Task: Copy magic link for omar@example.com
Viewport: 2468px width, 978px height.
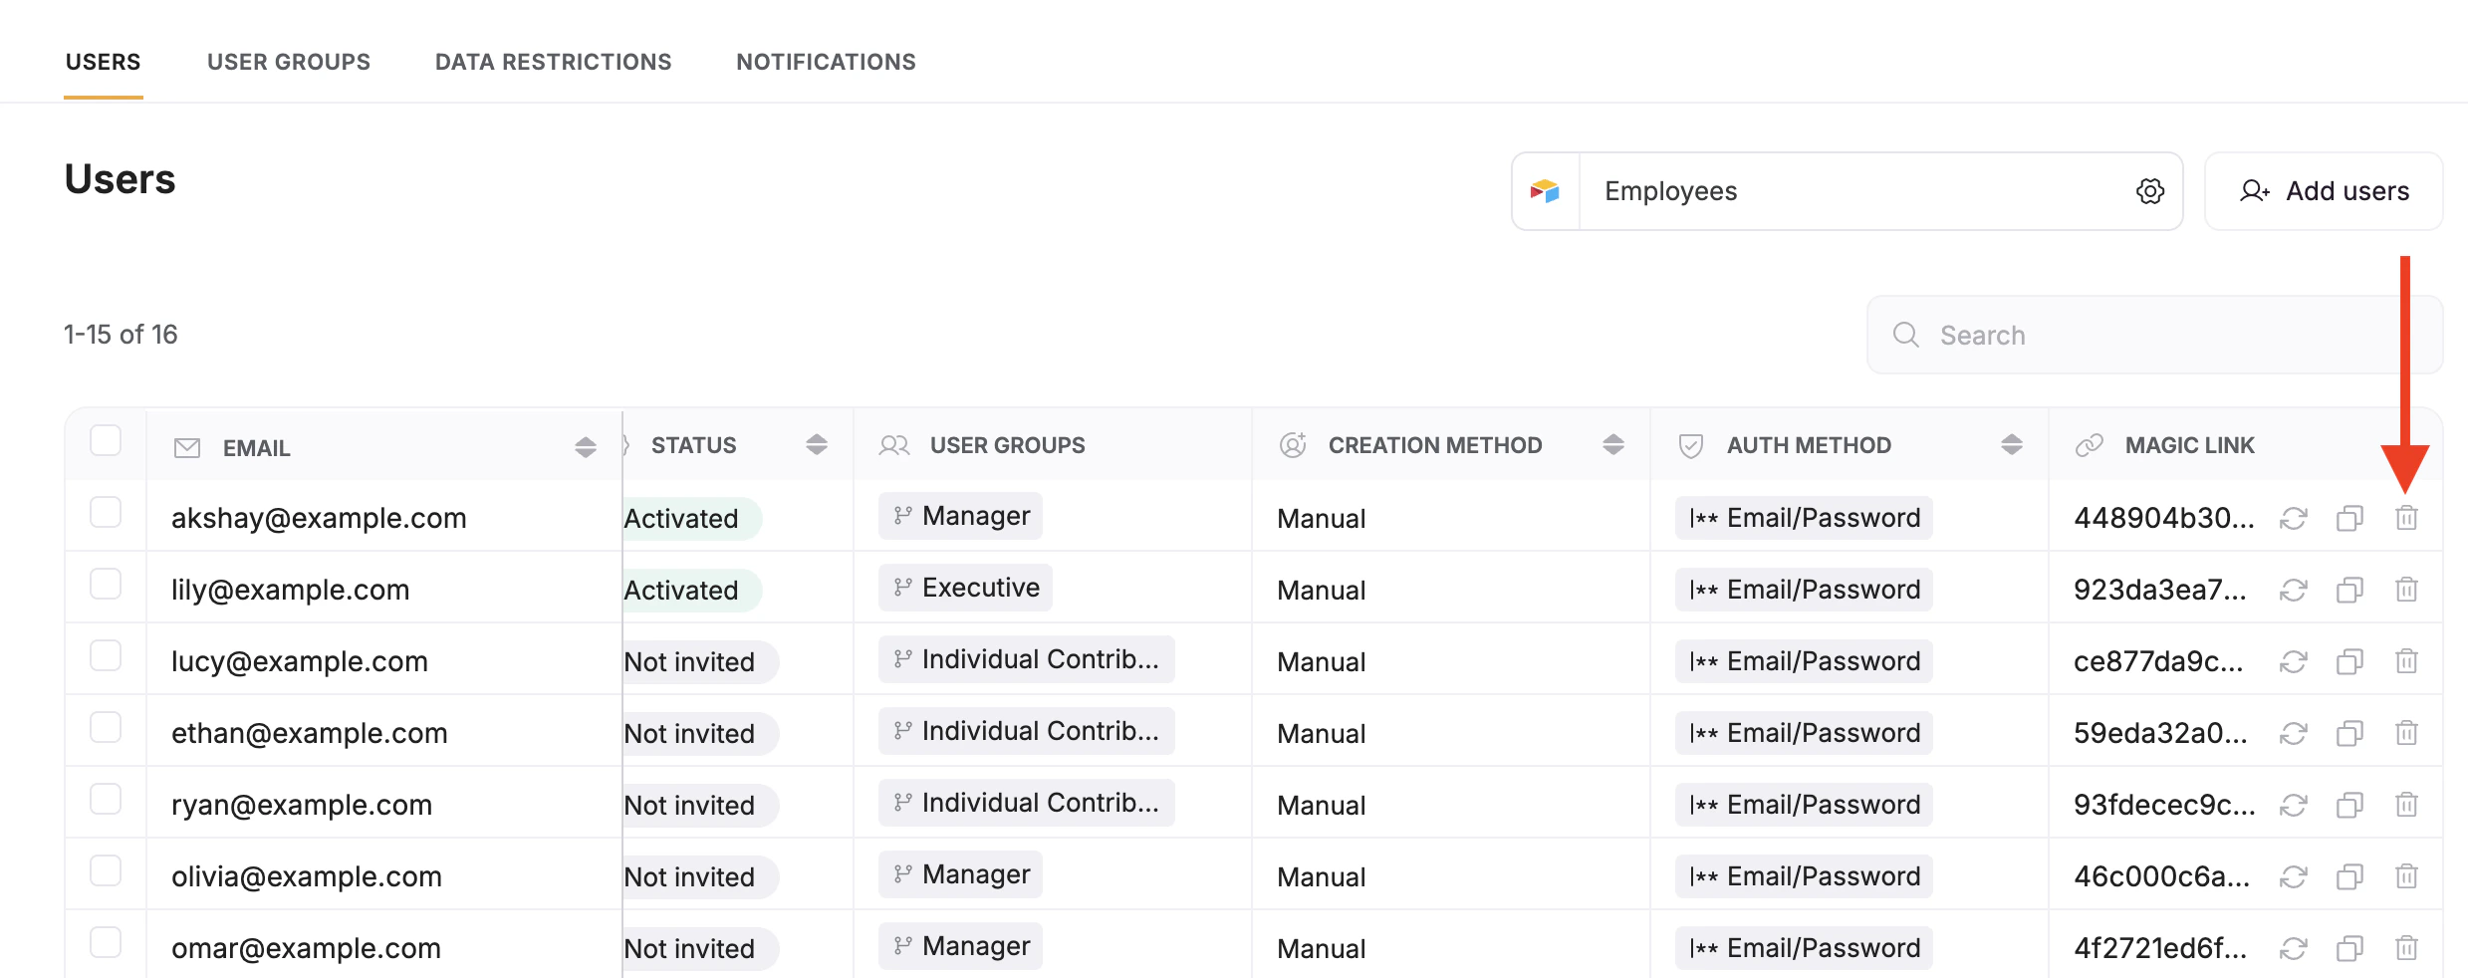Action: [2350, 948]
